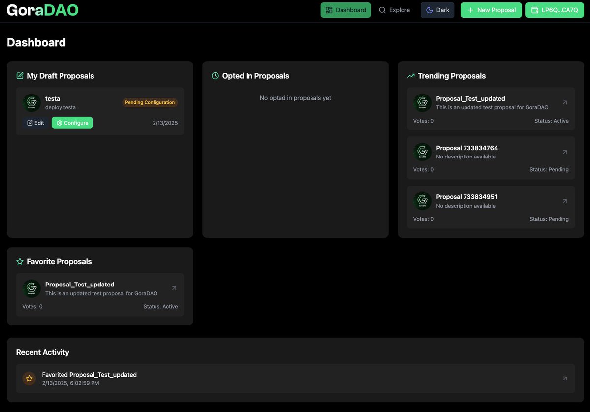Screen dimensions: 590x412
Task: Click 'Votes: 0' in Favorite Proposals card
Action: pyautogui.click(x=32, y=307)
